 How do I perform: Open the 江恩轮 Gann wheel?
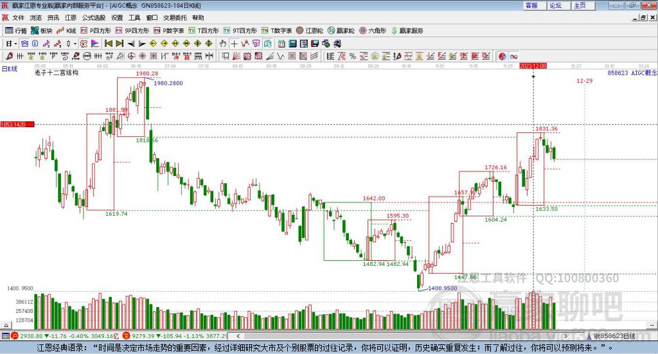[x=310, y=31]
